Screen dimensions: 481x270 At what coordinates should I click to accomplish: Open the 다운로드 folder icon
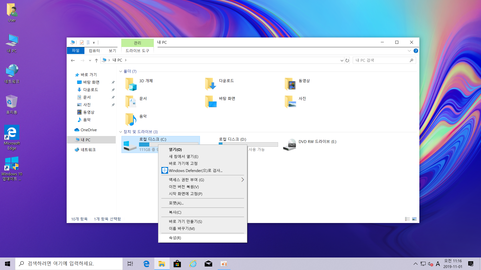pyautogui.click(x=210, y=84)
